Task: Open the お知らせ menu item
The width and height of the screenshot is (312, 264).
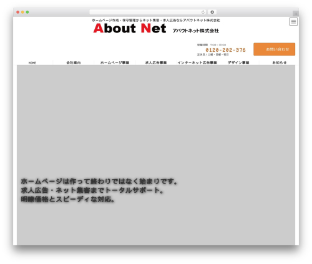Action: 280,62
